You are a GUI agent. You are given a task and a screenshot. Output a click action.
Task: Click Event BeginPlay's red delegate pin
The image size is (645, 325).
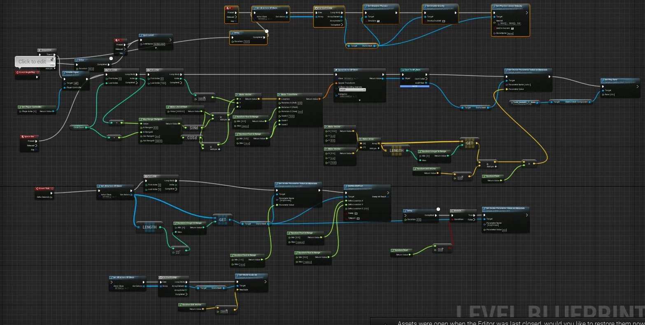click(38, 72)
